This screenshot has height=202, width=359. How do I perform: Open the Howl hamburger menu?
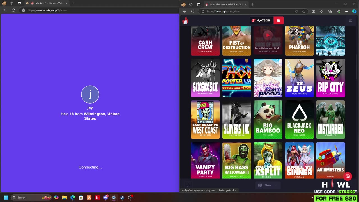click(350, 20)
